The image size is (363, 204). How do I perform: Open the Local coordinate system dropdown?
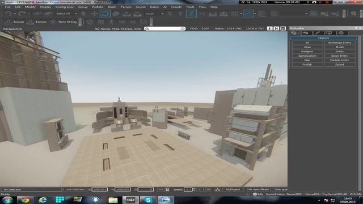pyautogui.click(x=154, y=14)
